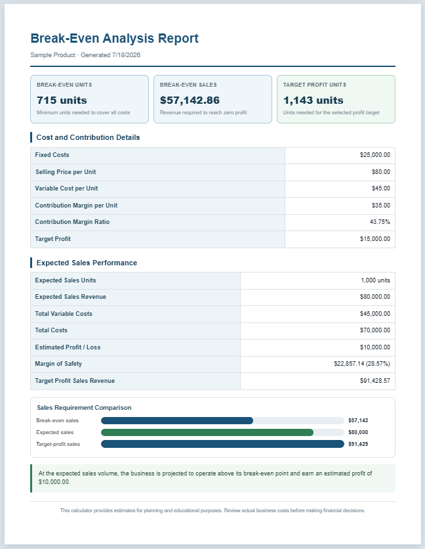Select the Target Profit Units card
The height and width of the screenshot is (549, 425).
click(x=336, y=99)
